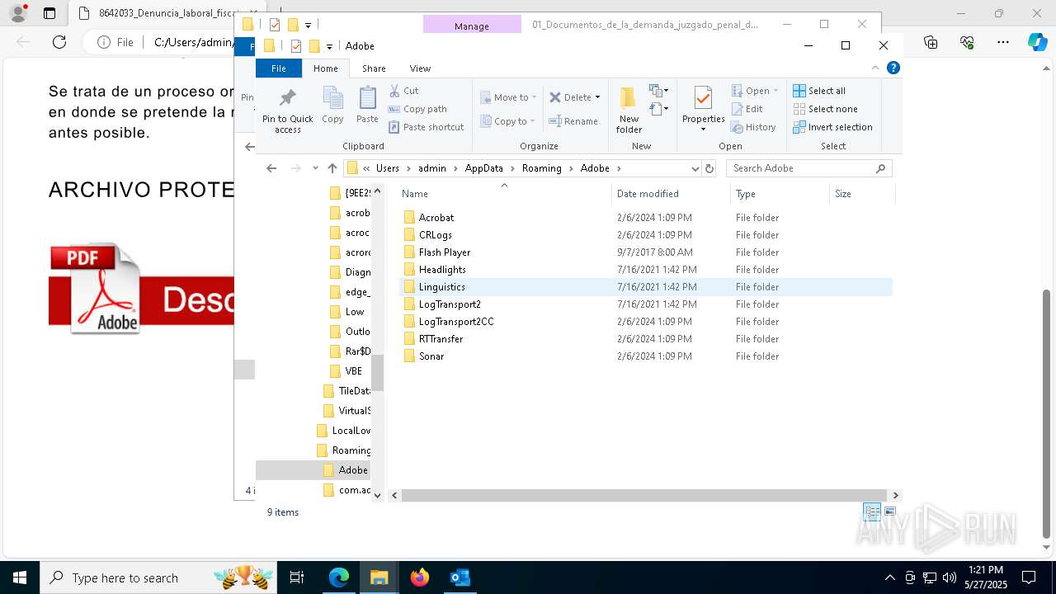
Task: Select Paste shortcut in Clipboard group
Action: pos(426,127)
